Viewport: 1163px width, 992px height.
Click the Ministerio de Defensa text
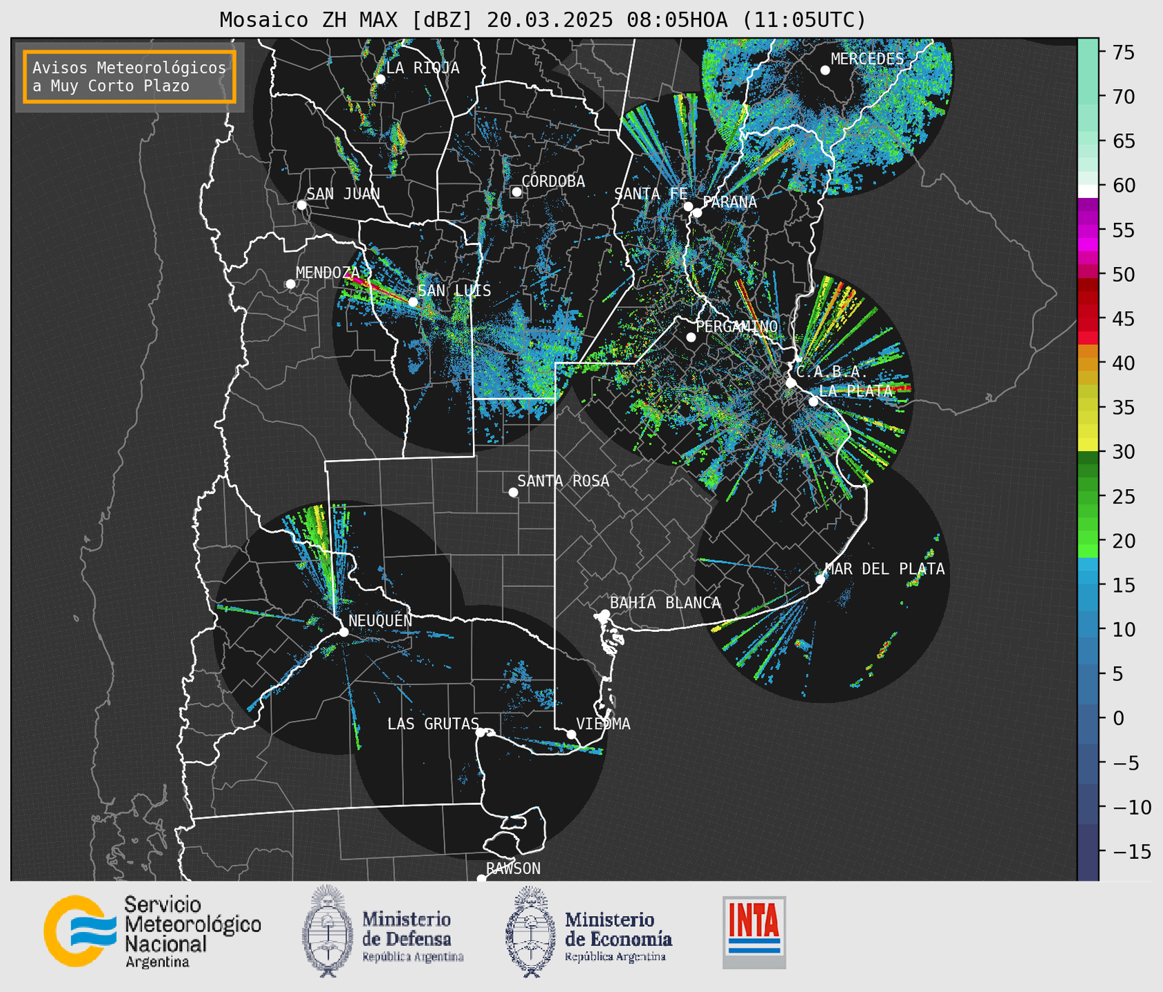click(x=413, y=937)
